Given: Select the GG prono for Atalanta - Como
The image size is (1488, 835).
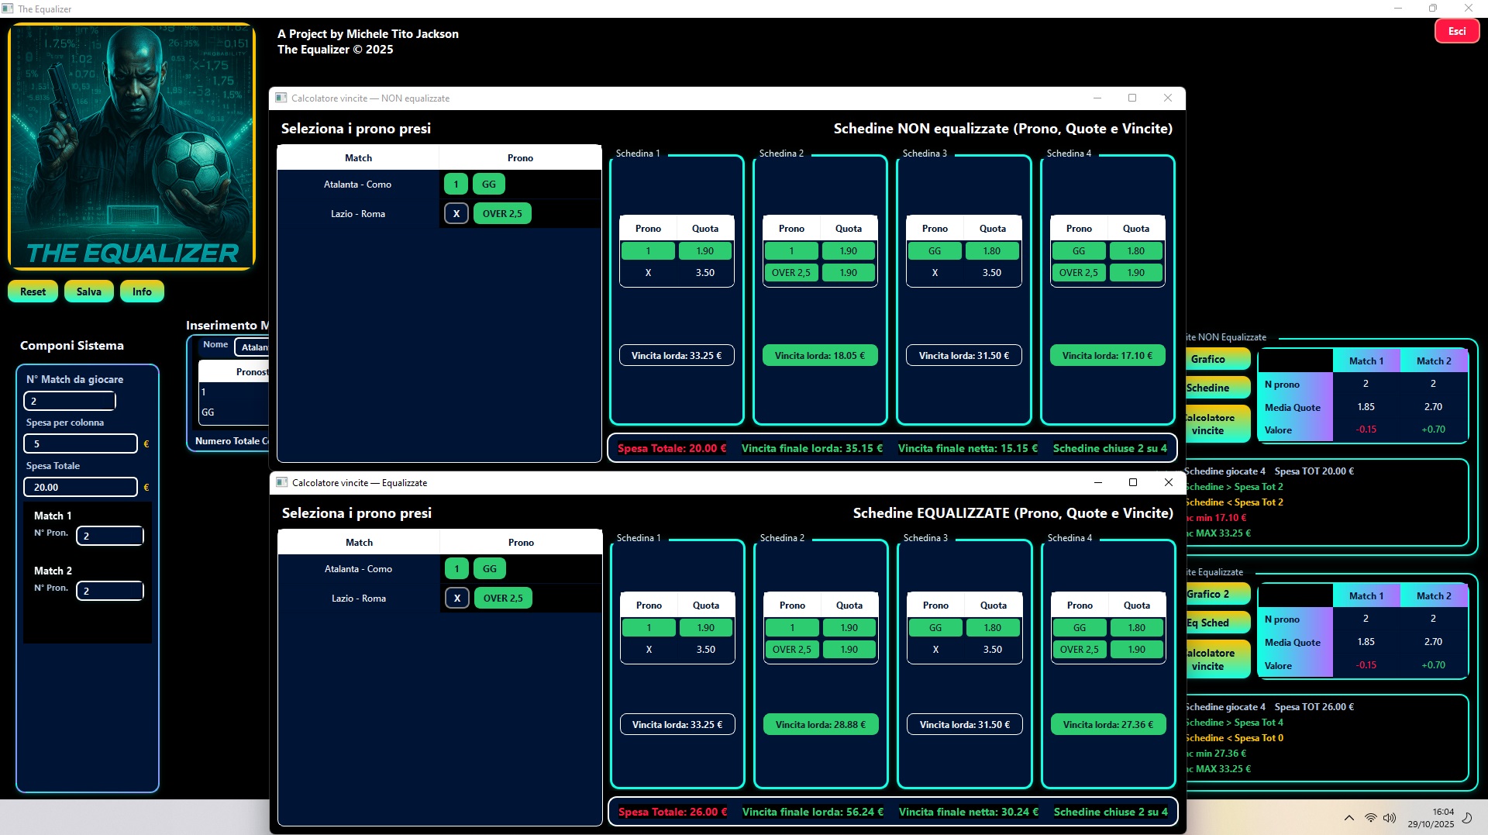Looking at the screenshot, I should click(489, 184).
